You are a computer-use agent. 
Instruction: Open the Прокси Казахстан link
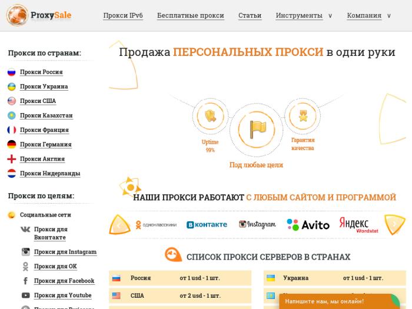[x=46, y=115]
